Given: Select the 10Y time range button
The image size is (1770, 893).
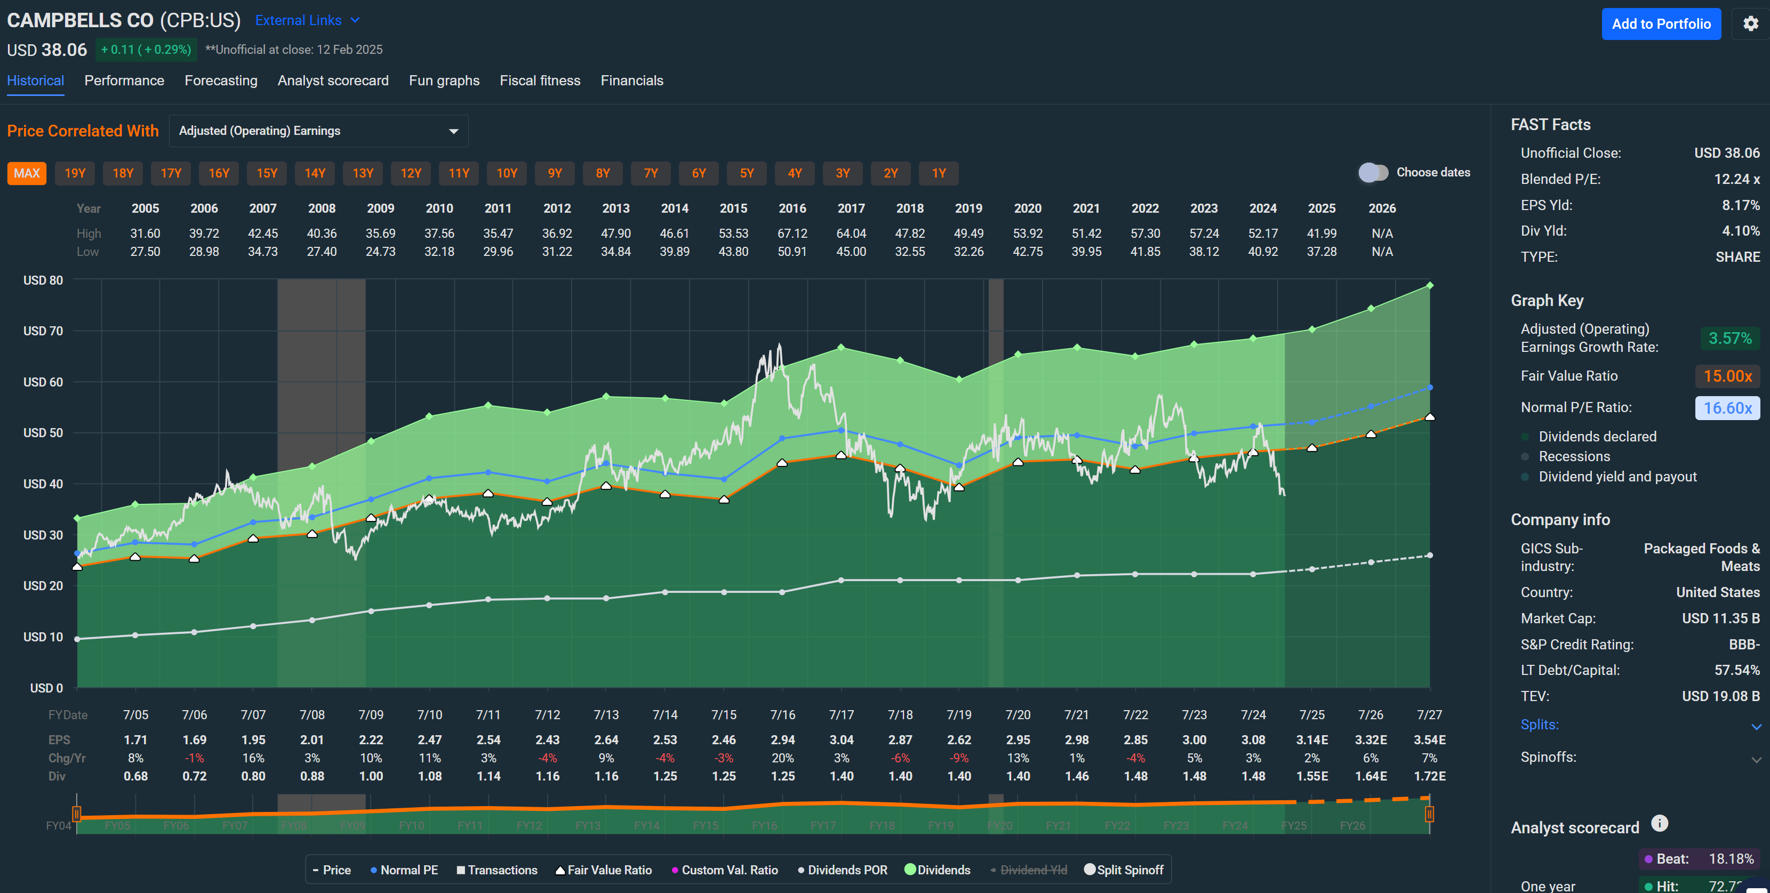Looking at the screenshot, I should [x=507, y=173].
